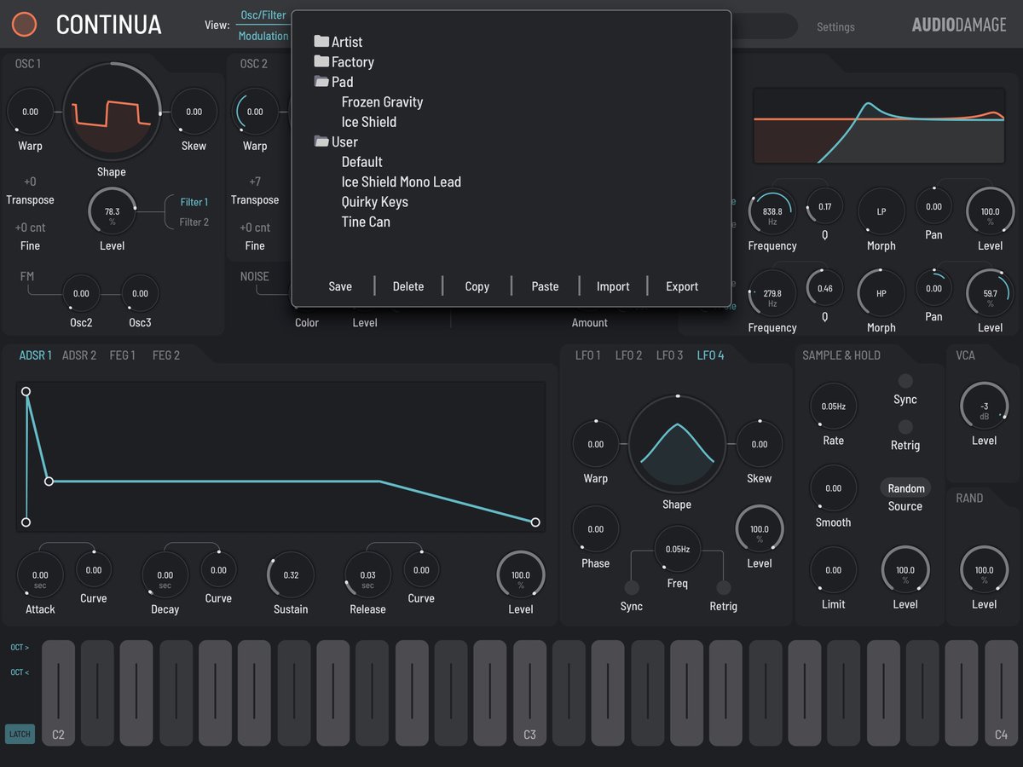Viewport: 1023px width, 767px height.
Task: Click Paste in preset browser
Action: 546,286
